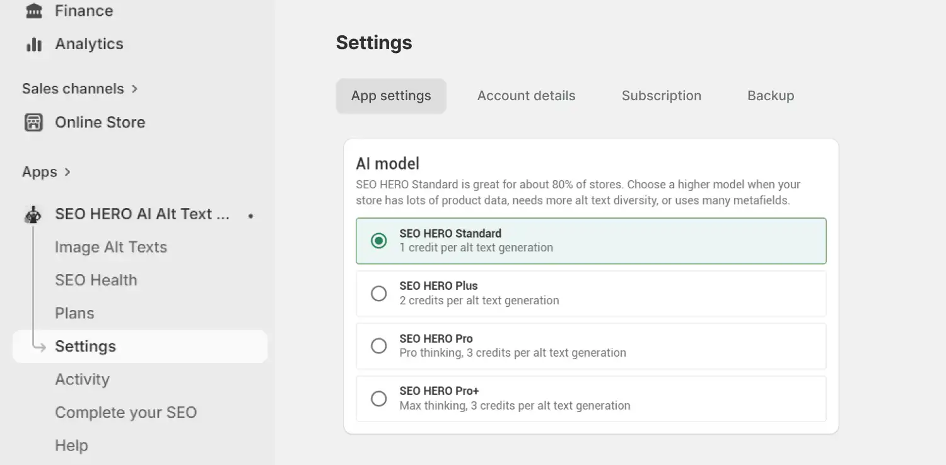Switch to the App settings tab
This screenshot has height=465, width=946.
click(391, 96)
